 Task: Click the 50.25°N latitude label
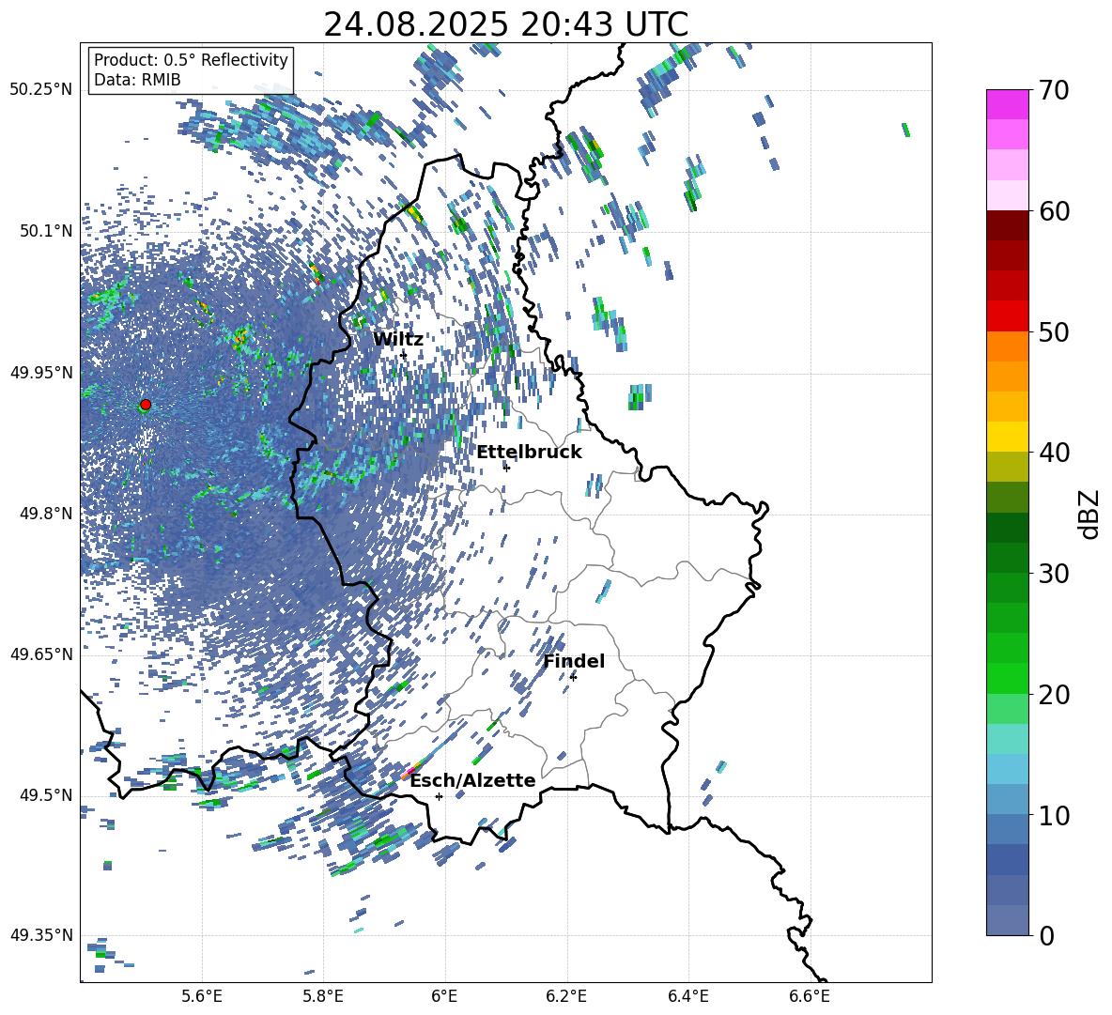click(41, 90)
